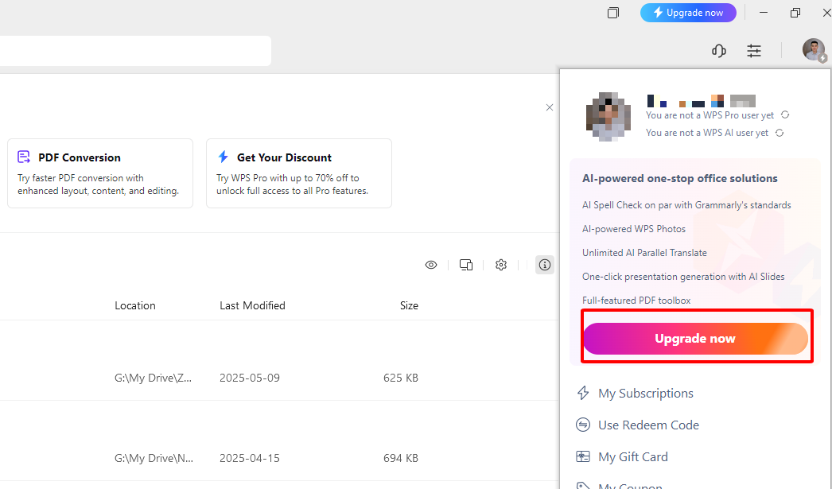Close the promotional cards banner
Viewport: 832px width, 489px height.
(549, 107)
